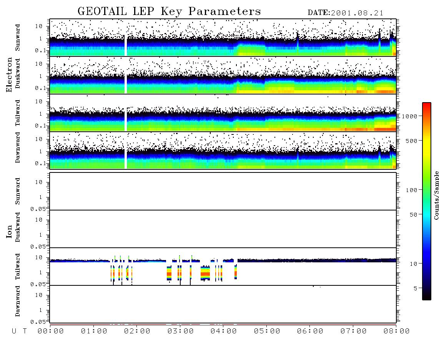Image resolution: width=439 pixels, height=338 pixels.
Task: Click the Electron Sunward panel label
Action: (18, 38)
